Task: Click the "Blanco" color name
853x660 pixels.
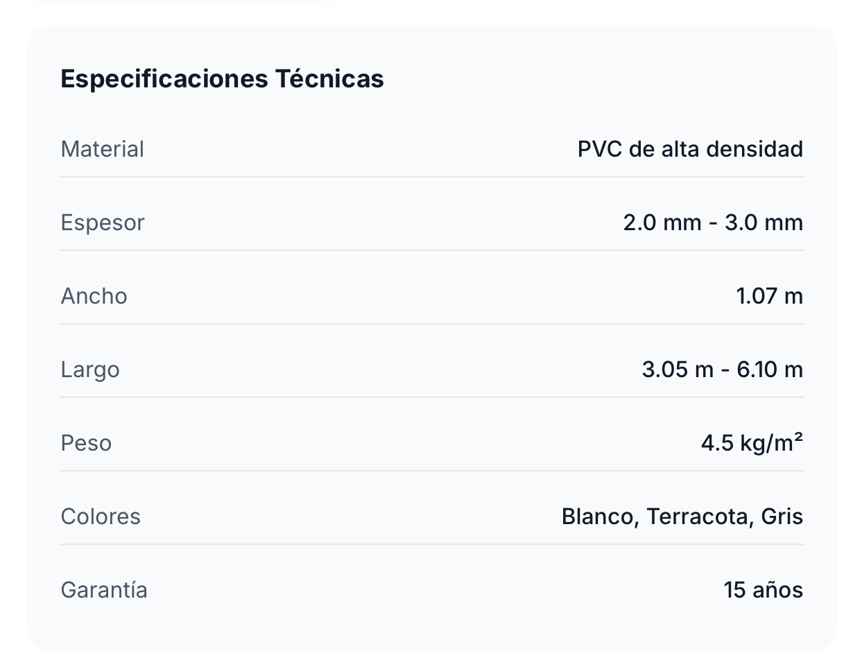Action: [x=598, y=516]
